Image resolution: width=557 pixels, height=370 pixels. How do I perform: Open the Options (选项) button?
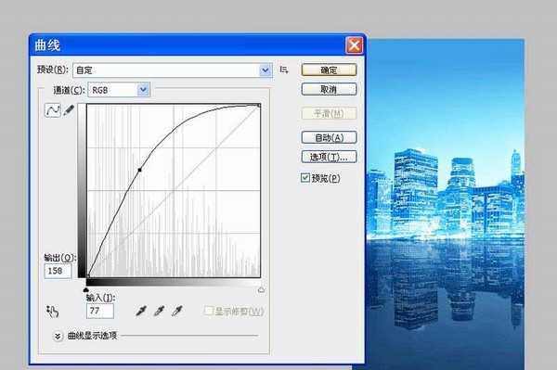click(329, 157)
